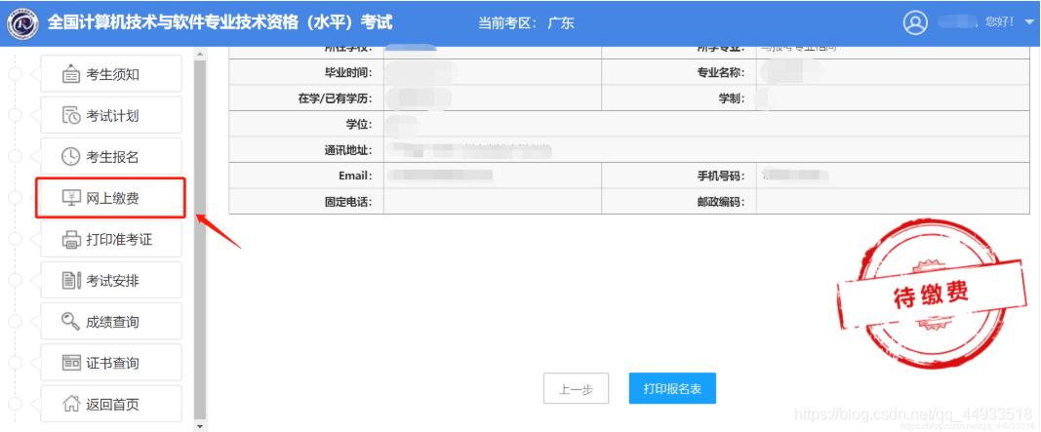Click the 学制 label cell

click(679, 98)
